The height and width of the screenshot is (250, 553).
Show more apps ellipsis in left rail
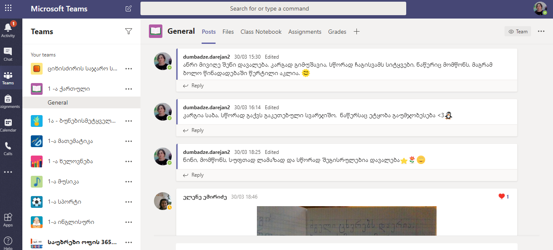coord(8,172)
